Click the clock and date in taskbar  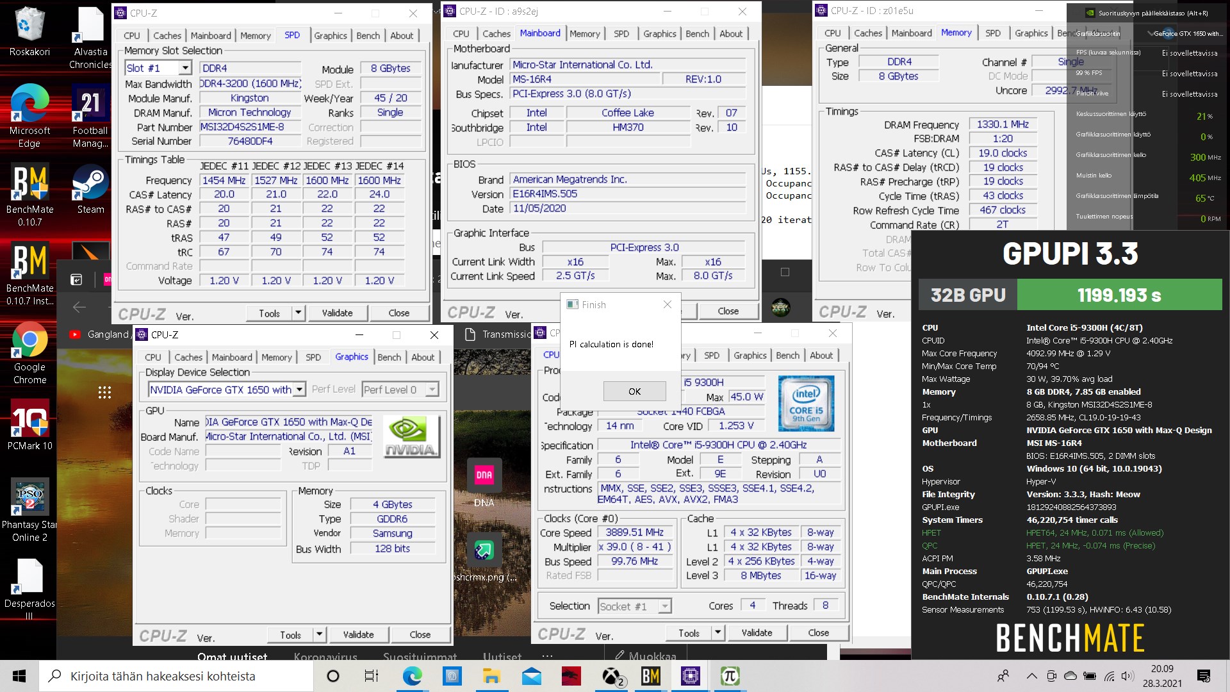[x=1162, y=676]
